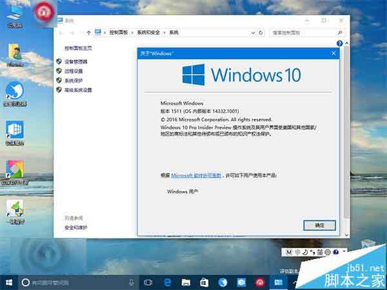Image resolution: width=387 pixels, height=290 pixels.
Task: Click the moon icon on the IME toolbar
Action: pos(305,252)
